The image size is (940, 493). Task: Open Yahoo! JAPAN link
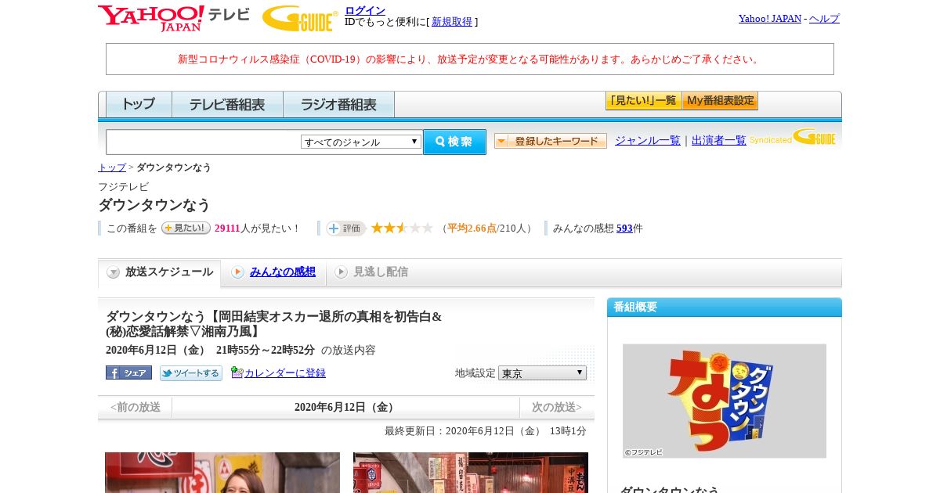pyautogui.click(x=770, y=18)
